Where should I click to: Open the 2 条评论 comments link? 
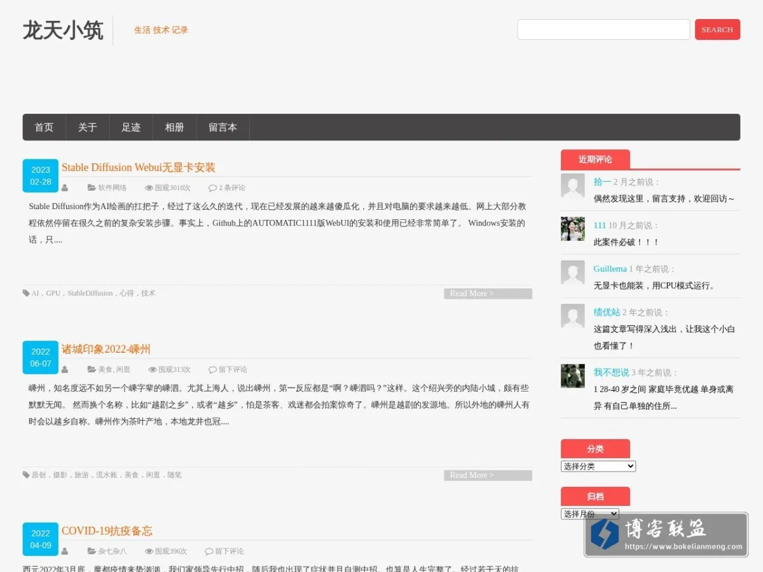[232, 188]
